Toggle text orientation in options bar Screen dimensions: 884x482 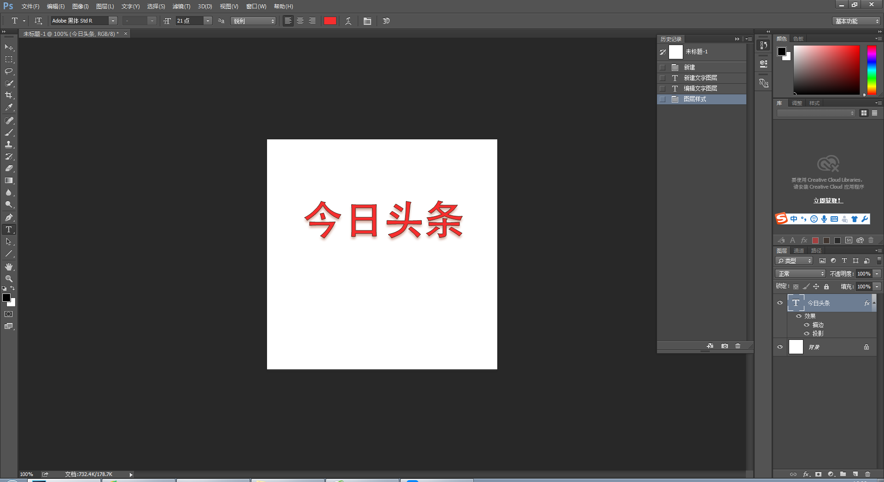click(38, 21)
